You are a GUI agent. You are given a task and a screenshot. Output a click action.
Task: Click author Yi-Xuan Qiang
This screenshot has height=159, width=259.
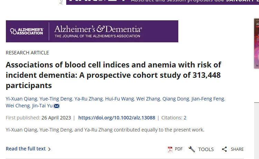coord(21,99)
